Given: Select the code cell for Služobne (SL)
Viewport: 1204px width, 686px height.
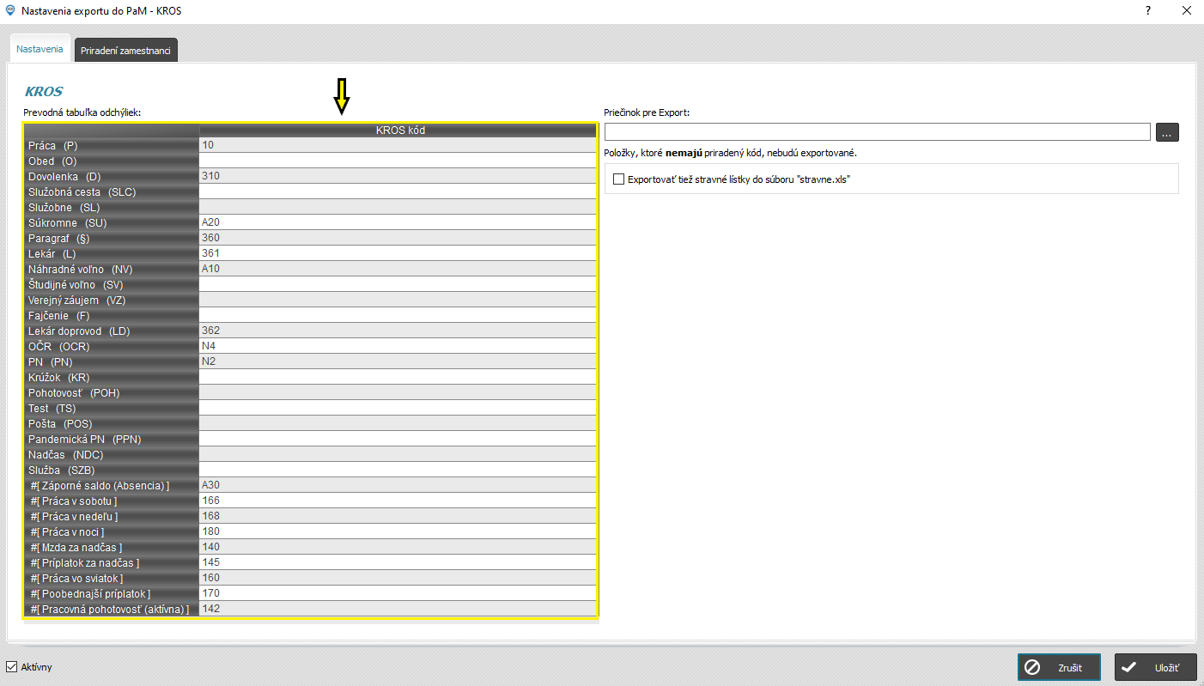Looking at the screenshot, I should (x=398, y=207).
